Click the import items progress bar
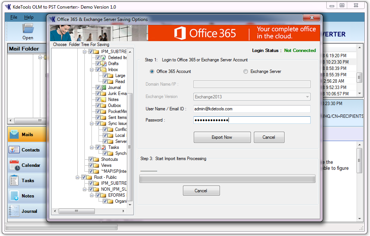This screenshot has width=370, height=236. (x=227, y=179)
